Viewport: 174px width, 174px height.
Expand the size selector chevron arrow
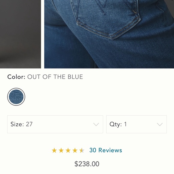pyautogui.click(x=96, y=124)
